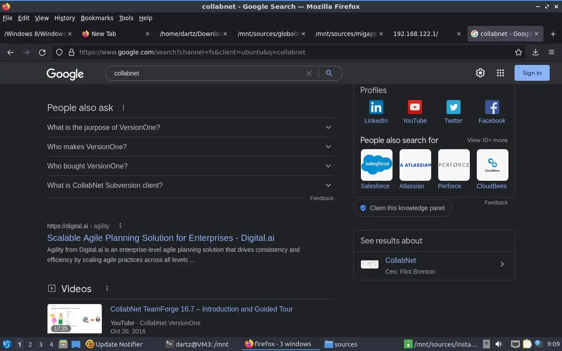Expand "Who bought VersionOne?" question

(x=190, y=166)
